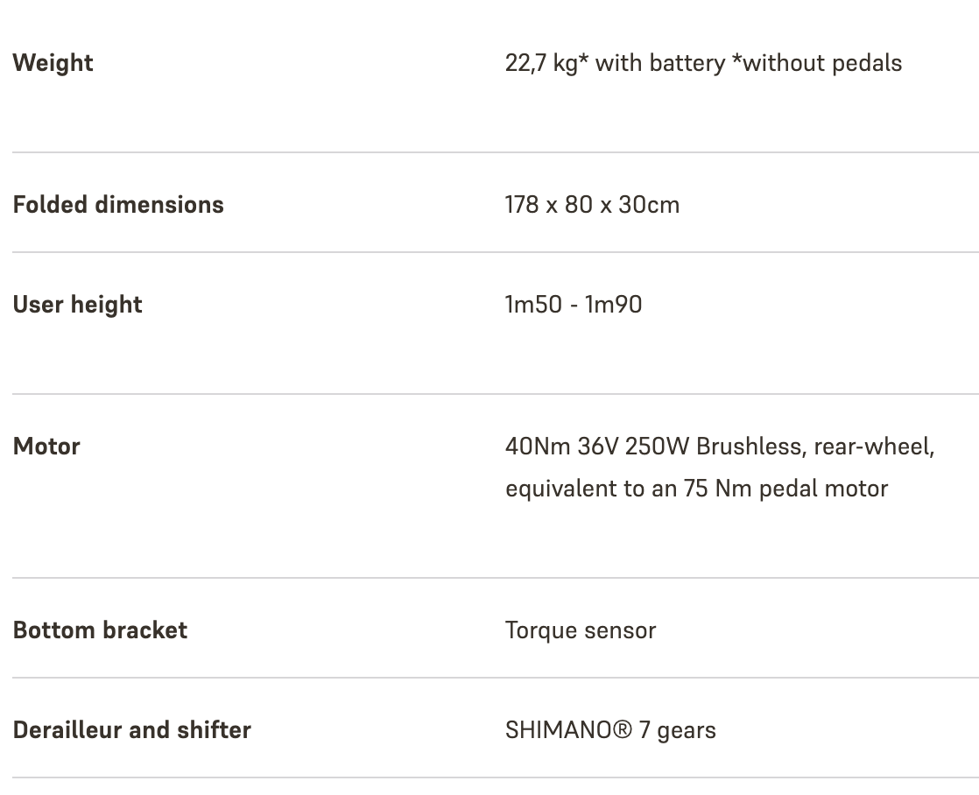Click the Folded dimensions label
This screenshot has height=795, width=979.
click(x=118, y=205)
